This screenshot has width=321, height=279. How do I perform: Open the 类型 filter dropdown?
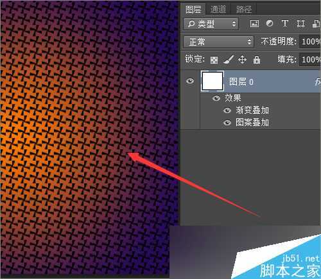[x=211, y=24]
